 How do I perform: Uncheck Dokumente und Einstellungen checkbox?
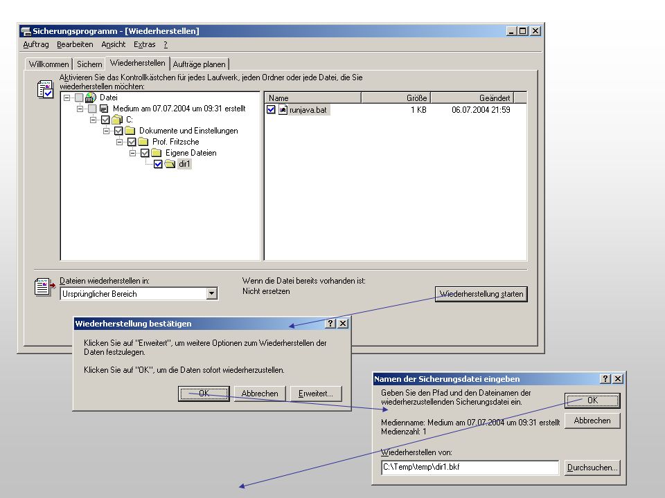(118, 131)
